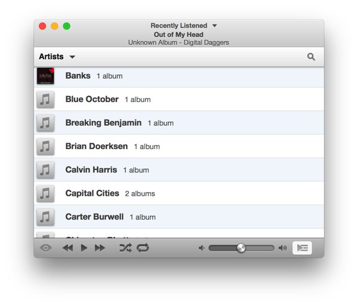This screenshot has width=358, height=306.
Task: Open Breaking Benjamin artist entry
Action: [179, 123]
